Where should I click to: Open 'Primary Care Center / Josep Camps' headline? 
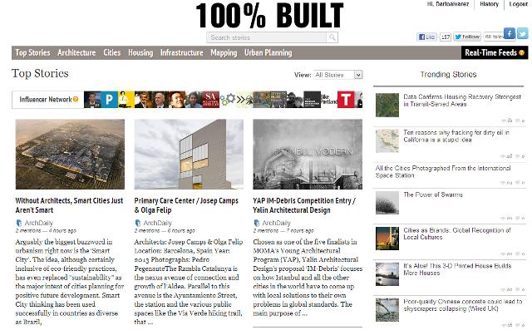[186, 205]
